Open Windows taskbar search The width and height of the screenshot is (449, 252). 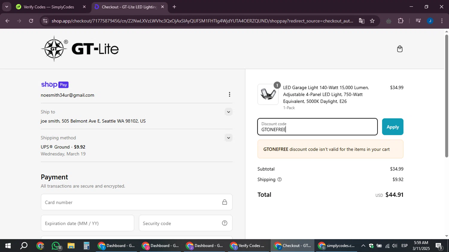24,246
